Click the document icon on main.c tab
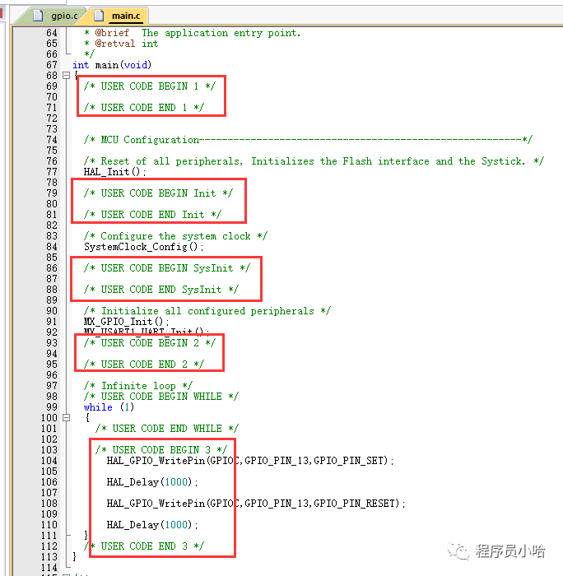This screenshot has width=563, height=576. 98,15
